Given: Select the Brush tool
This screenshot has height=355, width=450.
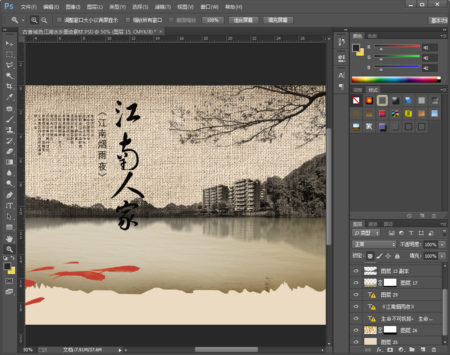Looking at the screenshot, I should click(9, 119).
